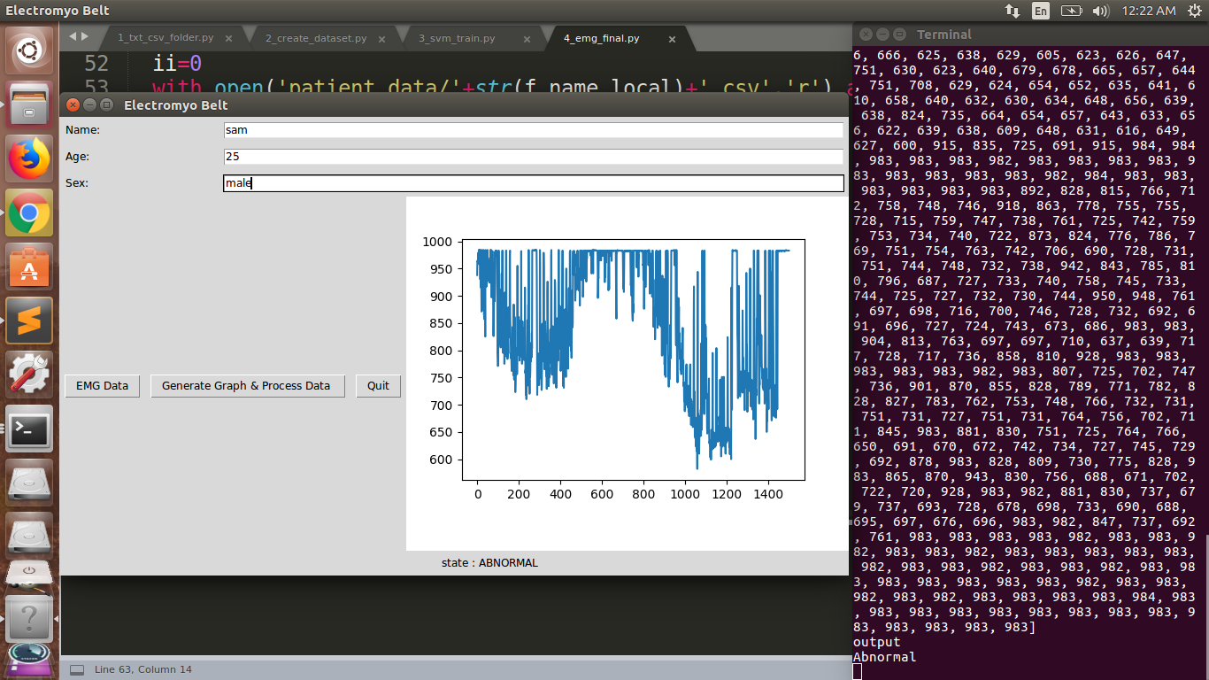
Task: Open Ubuntu Software Center from the dock
Action: [29, 262]
